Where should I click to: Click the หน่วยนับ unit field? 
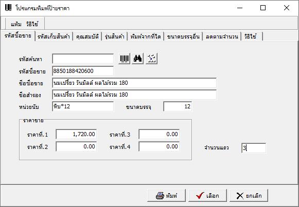[83, 106]
